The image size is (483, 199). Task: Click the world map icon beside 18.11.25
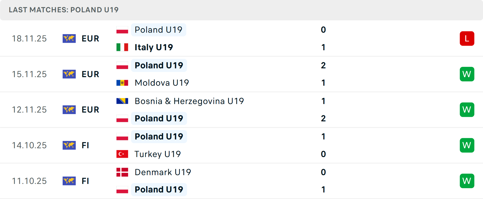[x=69, y=38]
